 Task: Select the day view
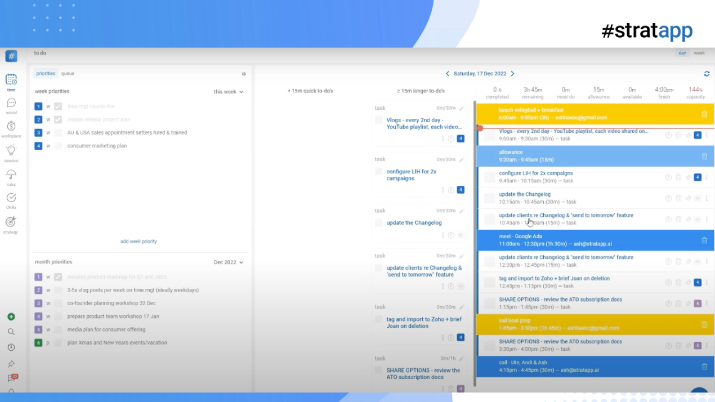click(682, 53)
